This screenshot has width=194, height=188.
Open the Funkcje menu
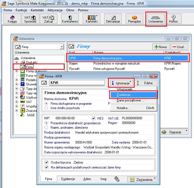pos(21,10)
